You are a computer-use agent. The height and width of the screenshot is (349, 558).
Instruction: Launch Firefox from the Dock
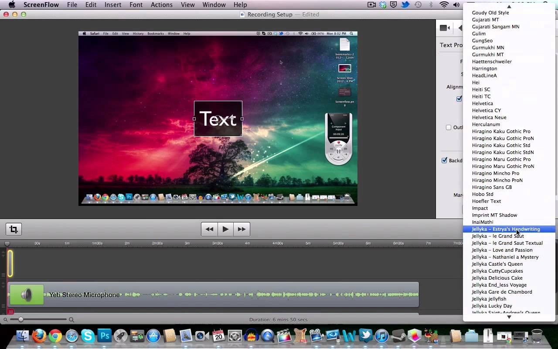[x=39, y=336]
